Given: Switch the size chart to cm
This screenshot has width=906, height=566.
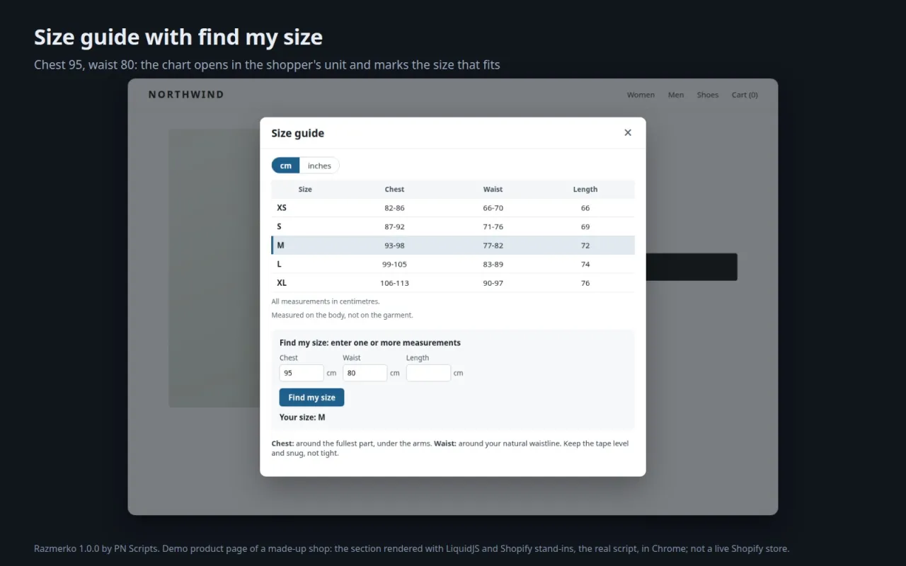Looking at the screenshot, I should pos(286,166).
